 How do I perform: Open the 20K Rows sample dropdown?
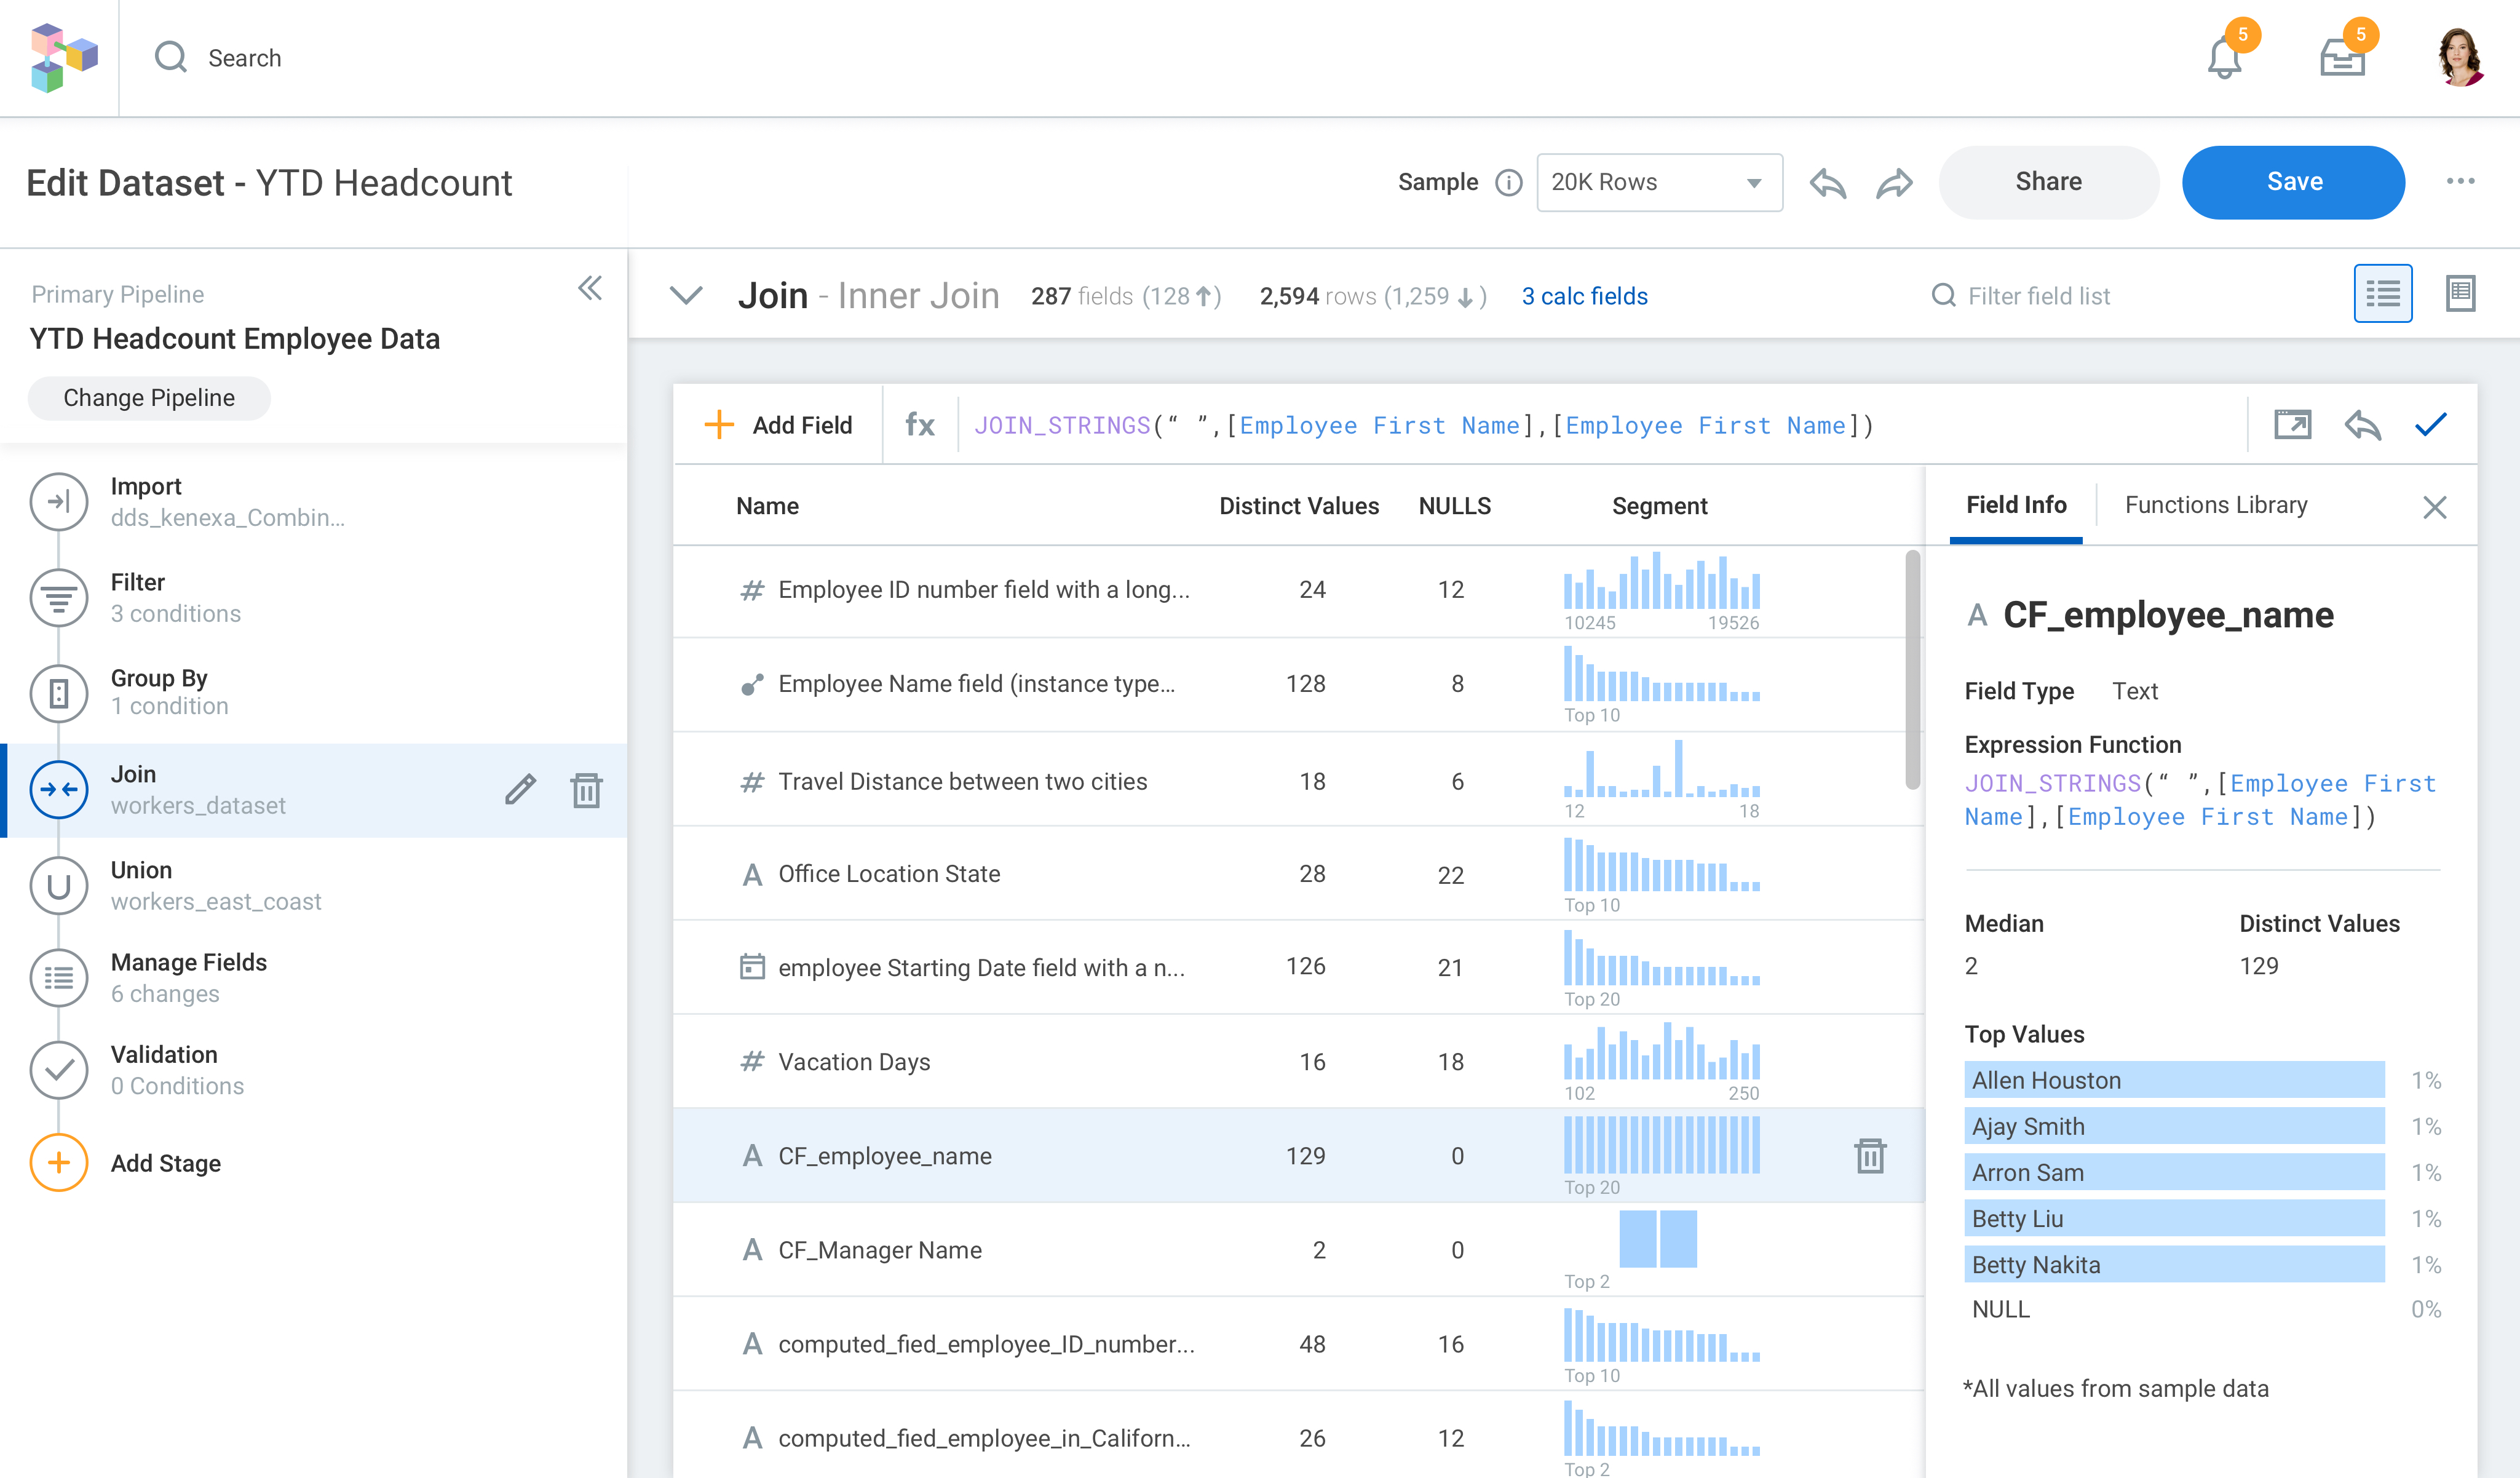(1658, 182)
